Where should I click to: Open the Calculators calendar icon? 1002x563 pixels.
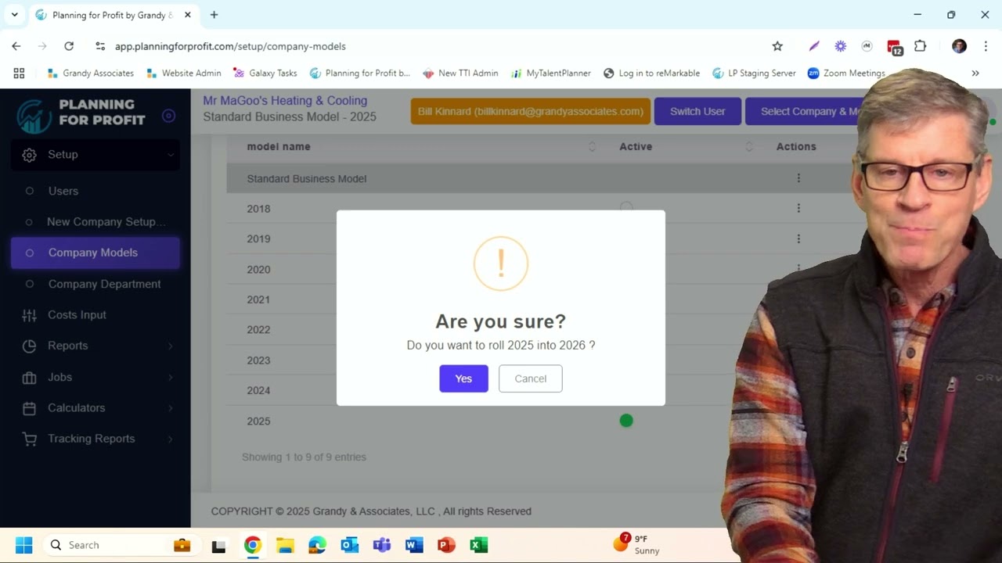click(x=30, y=408)
